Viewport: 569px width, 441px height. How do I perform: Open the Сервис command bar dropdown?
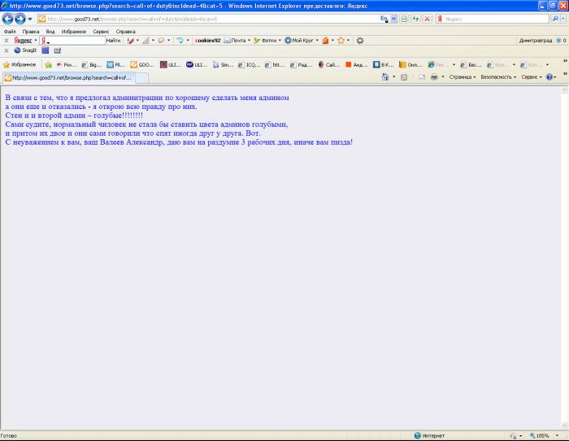click(x=531, y=77)
